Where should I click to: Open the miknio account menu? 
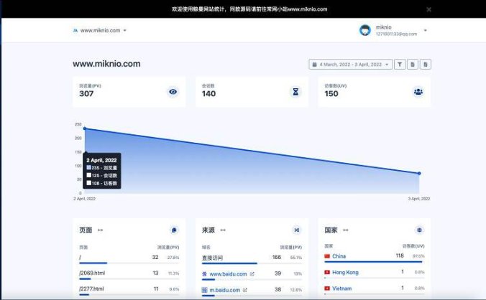click(425, 30)
